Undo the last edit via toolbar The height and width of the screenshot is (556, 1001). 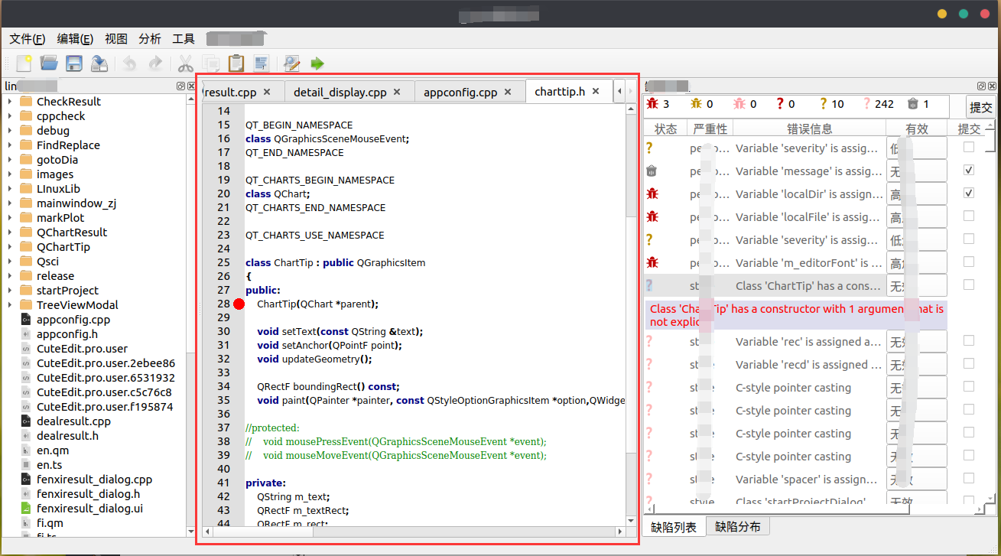click(130, 63)
